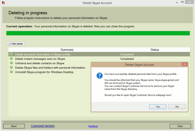This screenshot has width=195, height=131.
Task: Select row Delete instant messages sent on Skype
Action: 99,59
